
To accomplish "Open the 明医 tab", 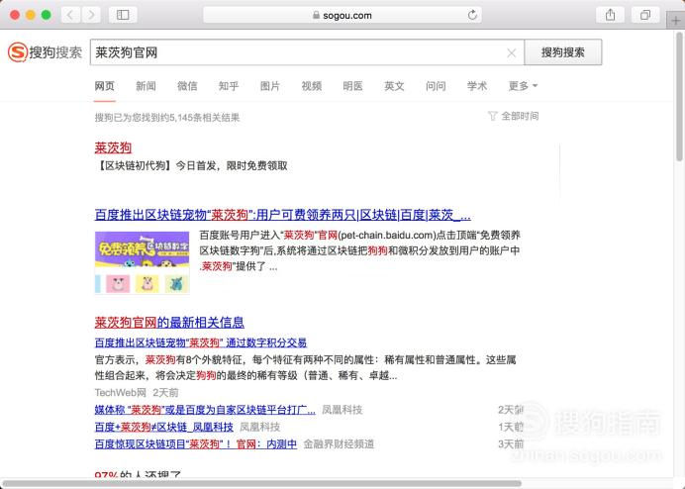I will pyautogui.click(x=352, y=86).
